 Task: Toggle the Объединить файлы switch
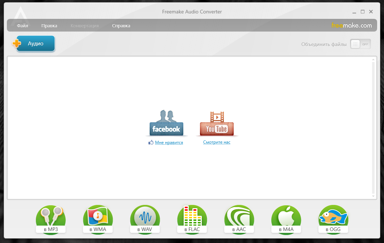point(360,44)
